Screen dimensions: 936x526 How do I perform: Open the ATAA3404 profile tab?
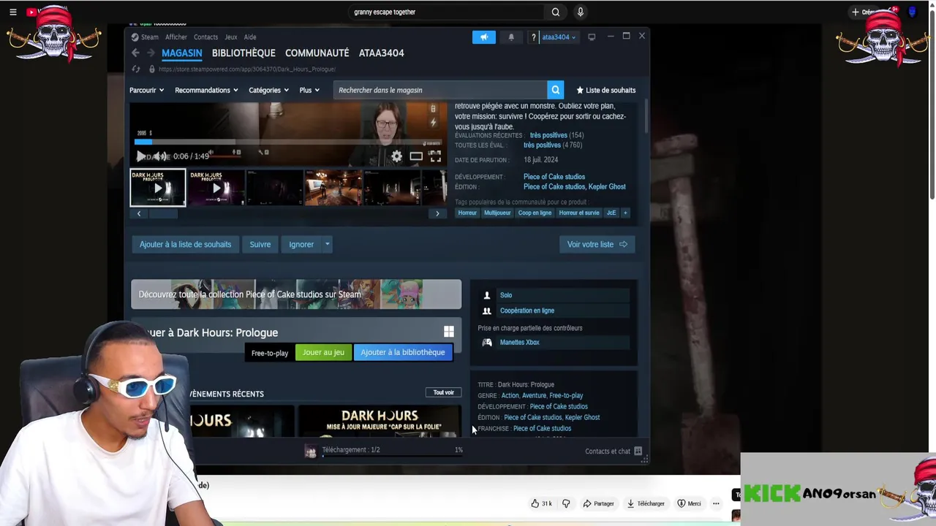click(x=381, y=53)
